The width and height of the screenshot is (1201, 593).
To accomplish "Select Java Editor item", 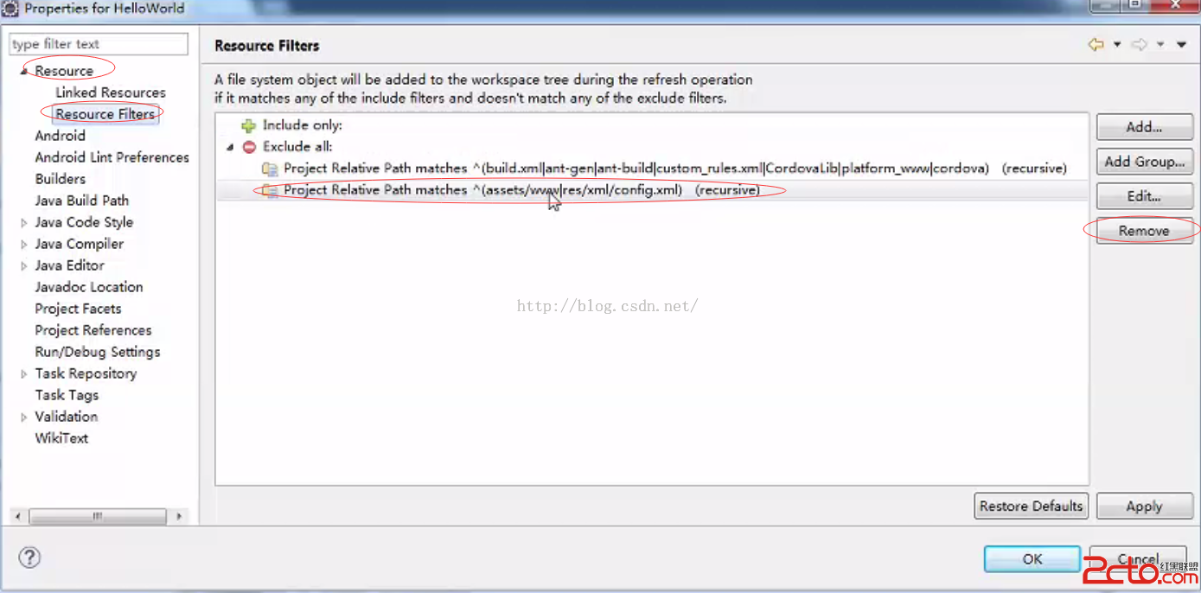I will 69,265.
